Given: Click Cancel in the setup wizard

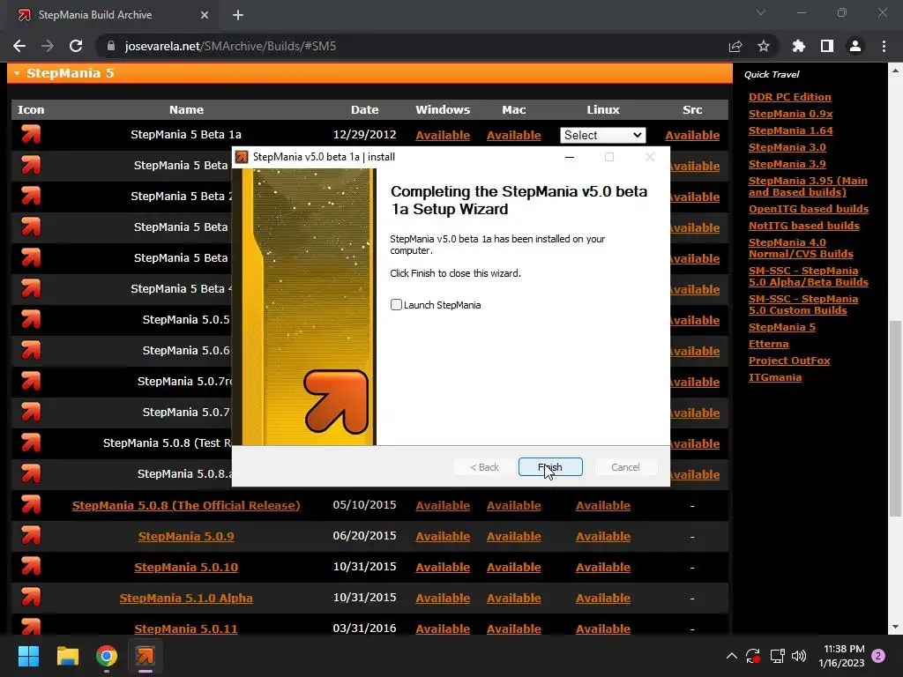Looking at the screenshot, I should pos(625,467).
